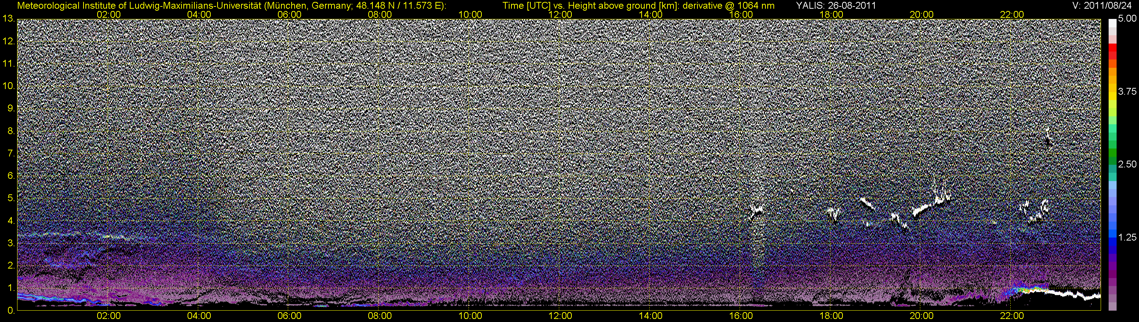
Task: Click the 02:00 label on top time axis
Action: [109, 14]
